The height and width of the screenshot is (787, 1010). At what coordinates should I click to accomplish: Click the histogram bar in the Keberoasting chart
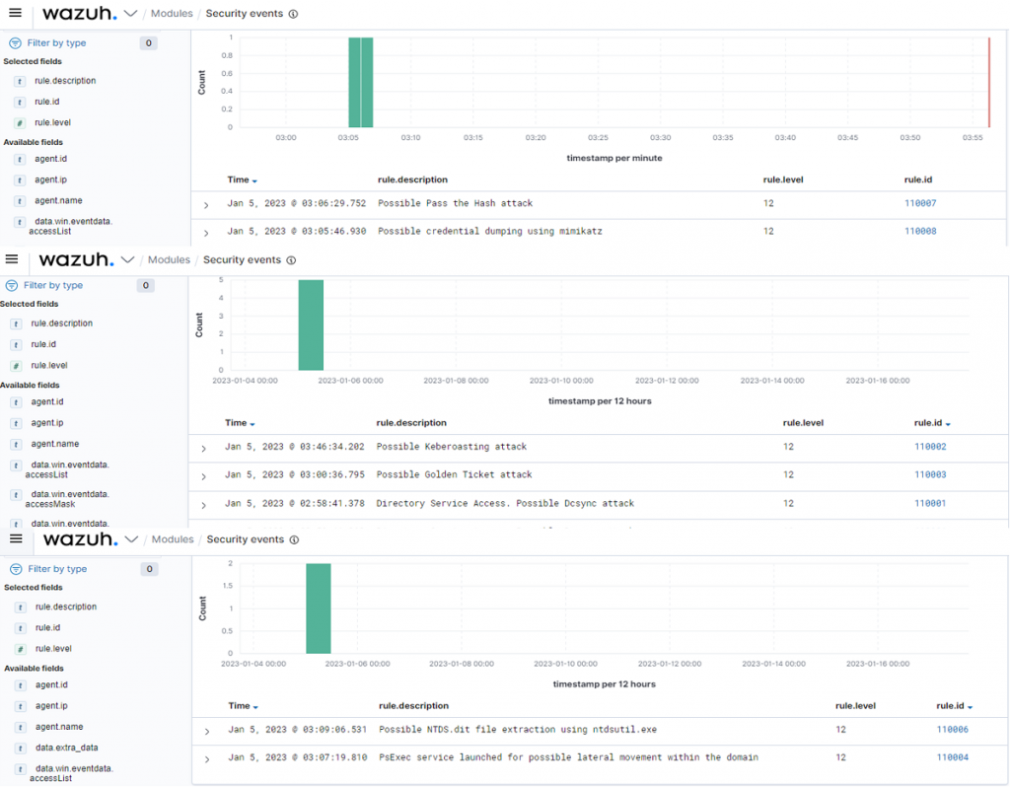pos(311,325)
